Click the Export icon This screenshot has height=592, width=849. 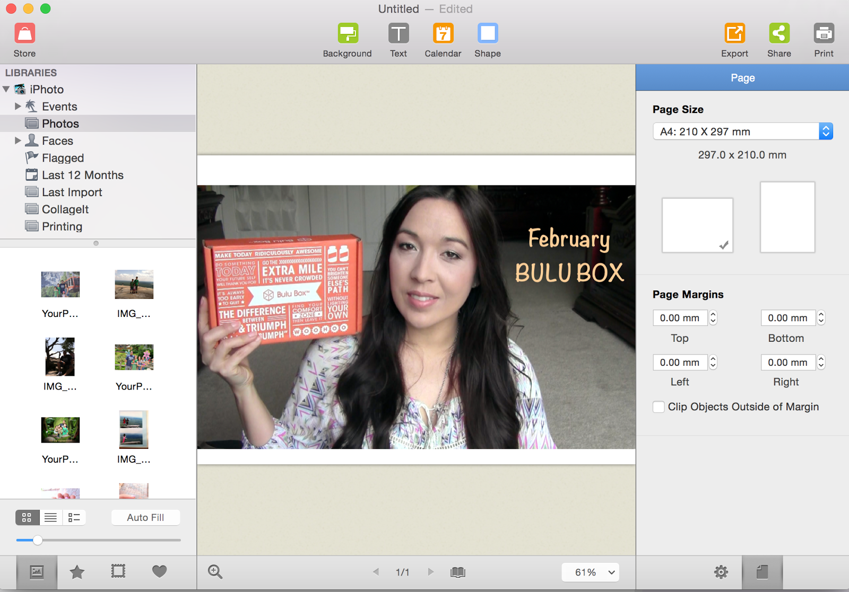click(x=735, y=33)
